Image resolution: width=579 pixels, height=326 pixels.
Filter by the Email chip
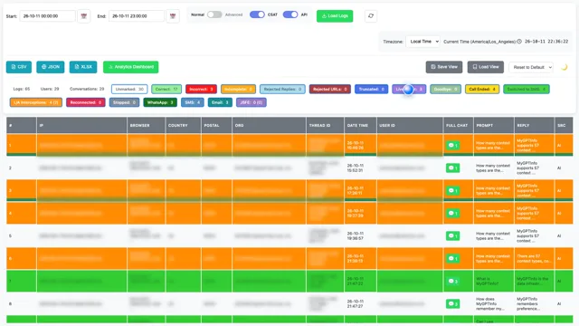pos(220,102)
